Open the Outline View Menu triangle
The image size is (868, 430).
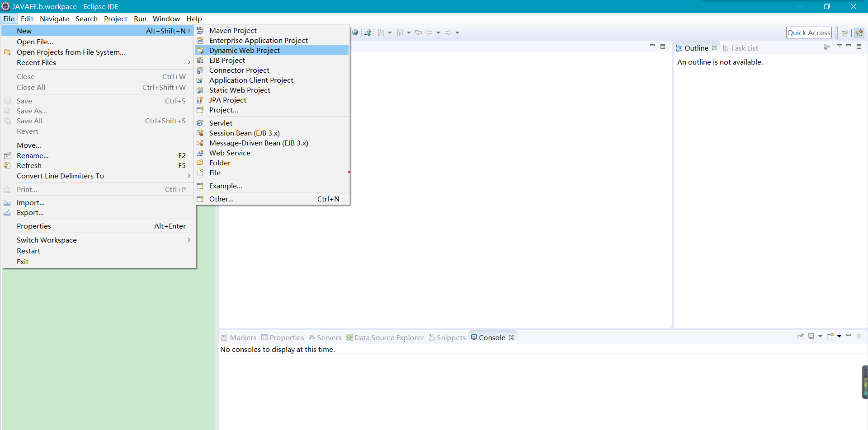coord(840,46)
